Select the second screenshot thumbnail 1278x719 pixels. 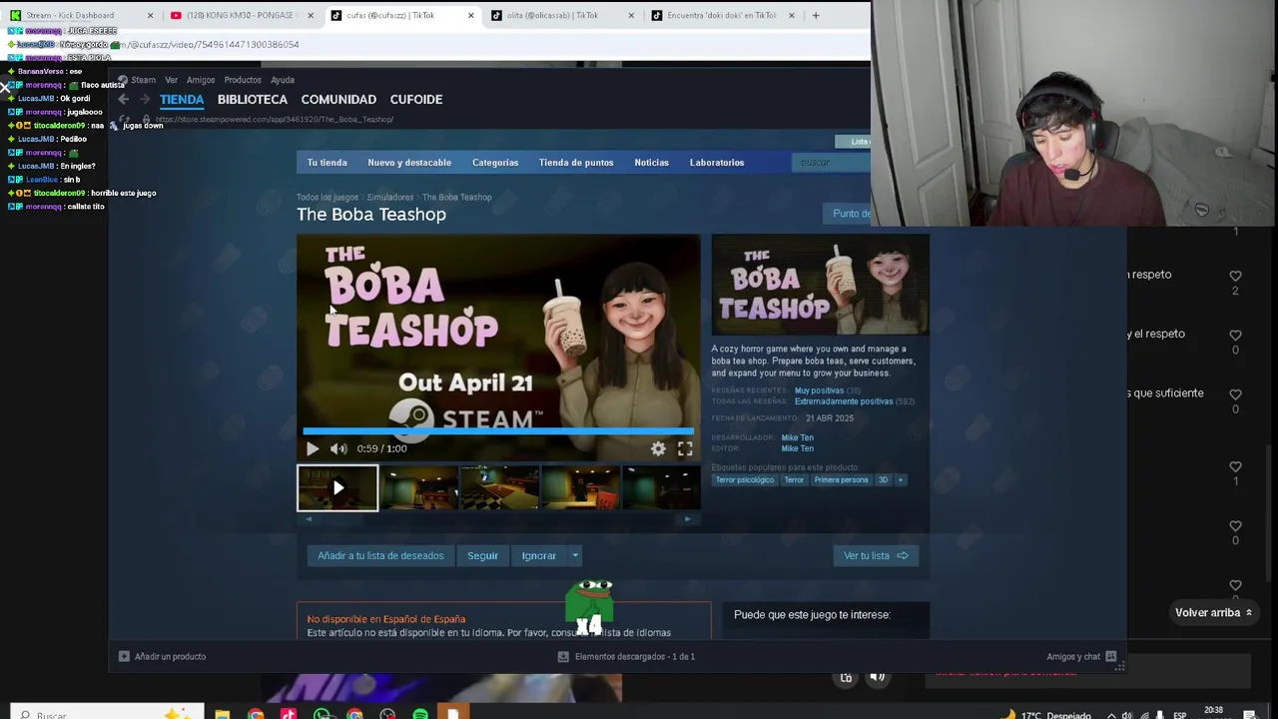click(x=500, y=488)
